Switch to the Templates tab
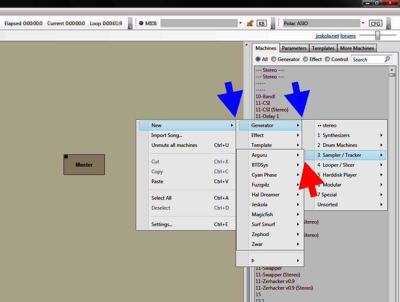 323,48
